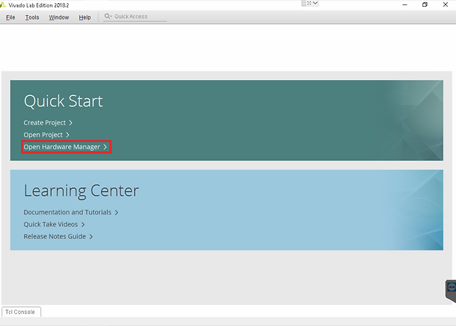Open Release Notes Guide link

tap(58, 237)
